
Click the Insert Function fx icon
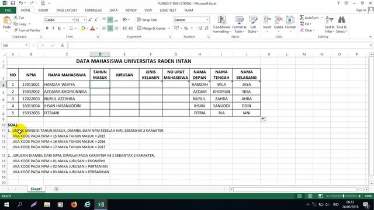click(x=63, y=45)
